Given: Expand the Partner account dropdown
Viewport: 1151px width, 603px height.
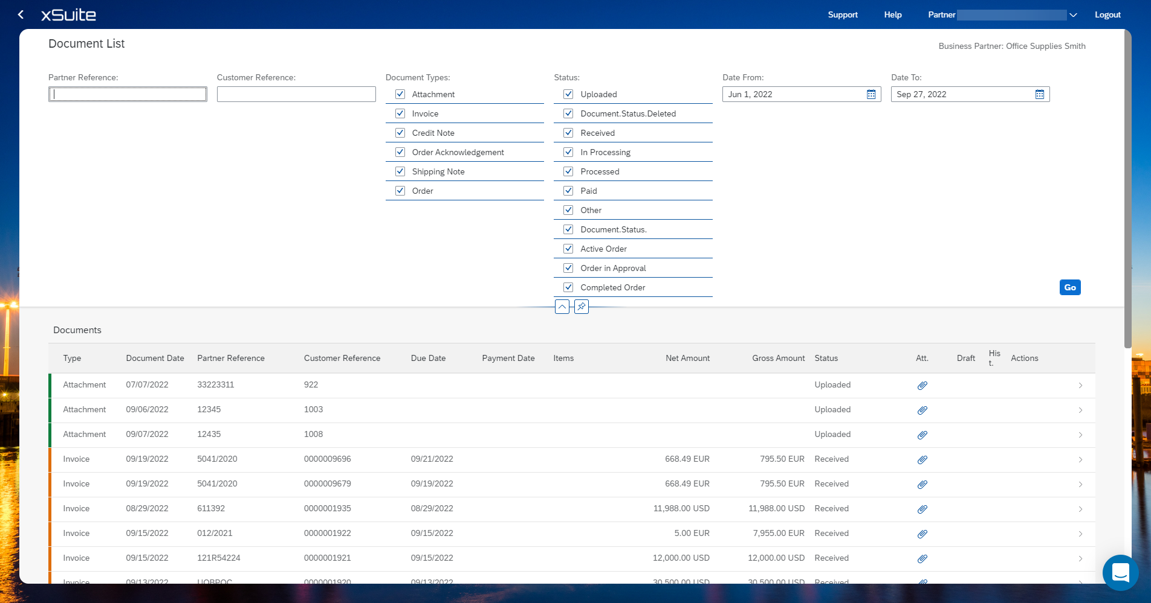Looking at the screenshot, I should (x=1073, y=15).
